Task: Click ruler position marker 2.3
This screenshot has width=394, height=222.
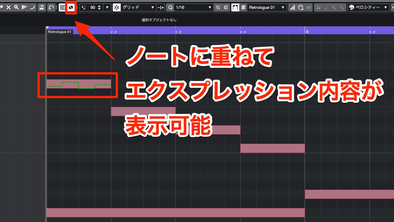Action: 178,32
